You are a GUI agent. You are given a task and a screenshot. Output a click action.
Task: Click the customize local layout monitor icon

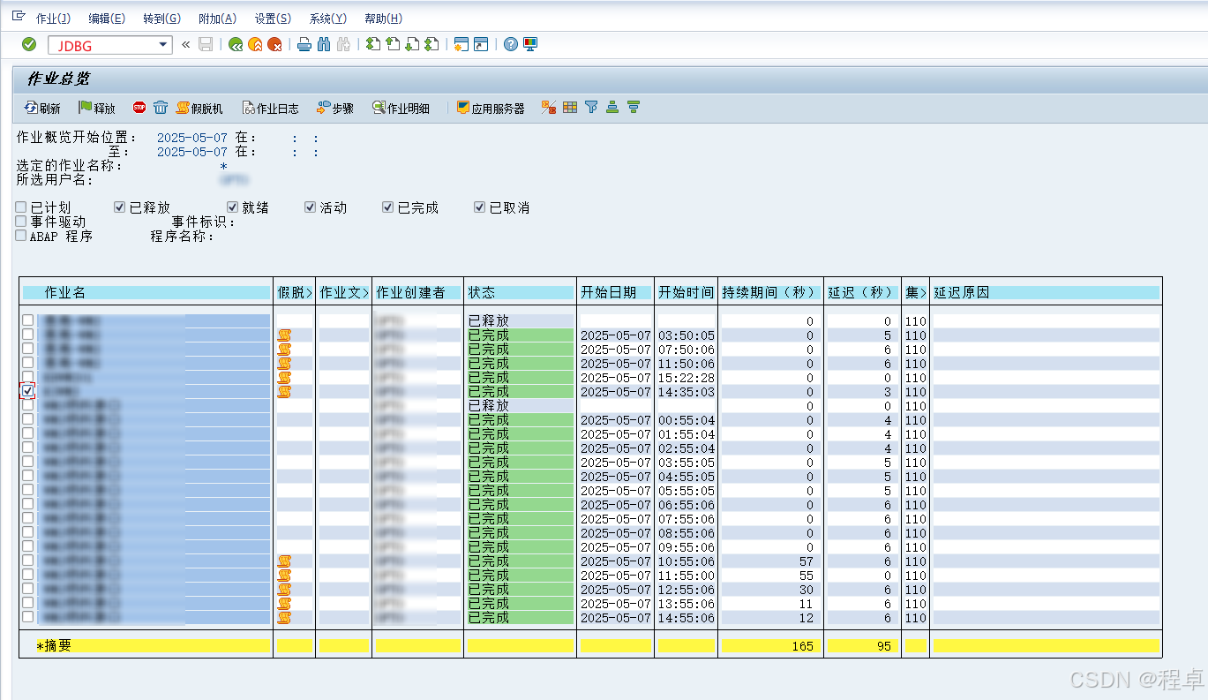tap(530, 44)
